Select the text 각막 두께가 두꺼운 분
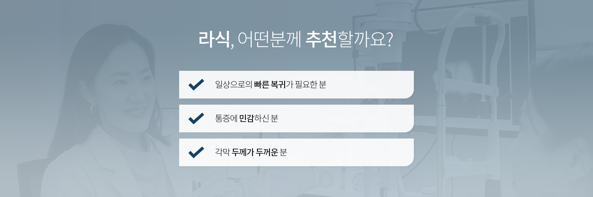Viewport: 593px width, 197px height. 251,152
